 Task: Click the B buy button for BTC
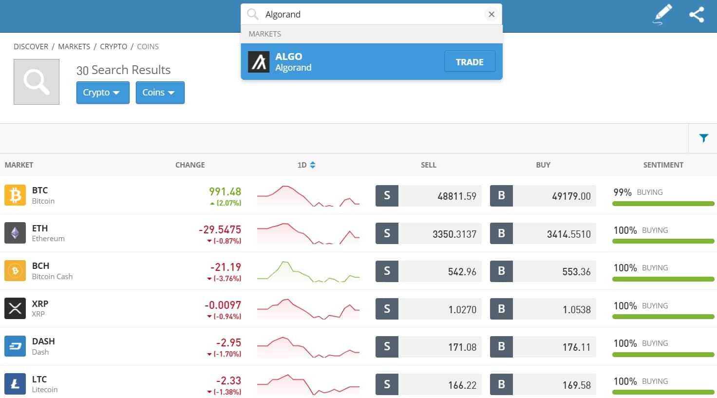point(501,196)
